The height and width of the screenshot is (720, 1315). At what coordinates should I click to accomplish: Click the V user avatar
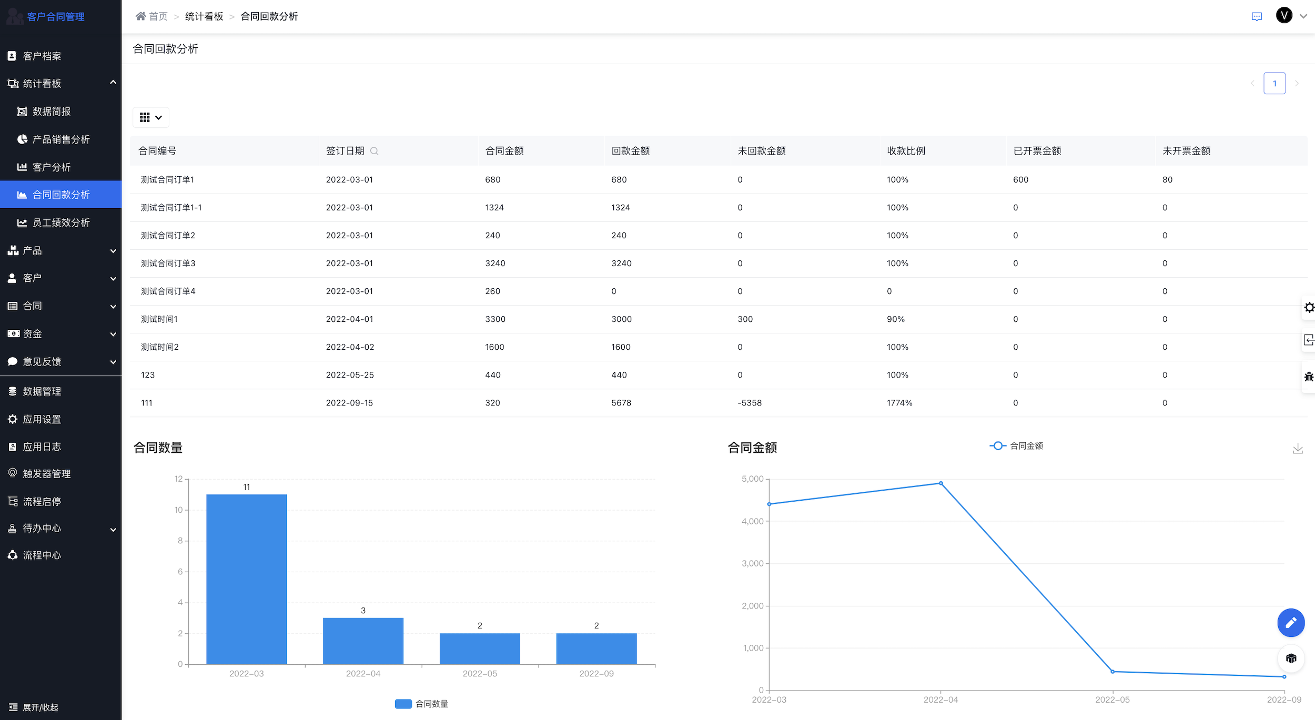point(1284,16)
